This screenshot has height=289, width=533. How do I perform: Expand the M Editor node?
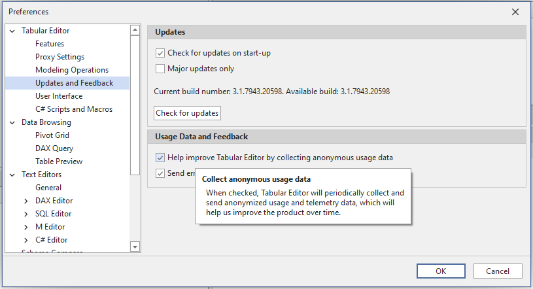pos(26,227)
